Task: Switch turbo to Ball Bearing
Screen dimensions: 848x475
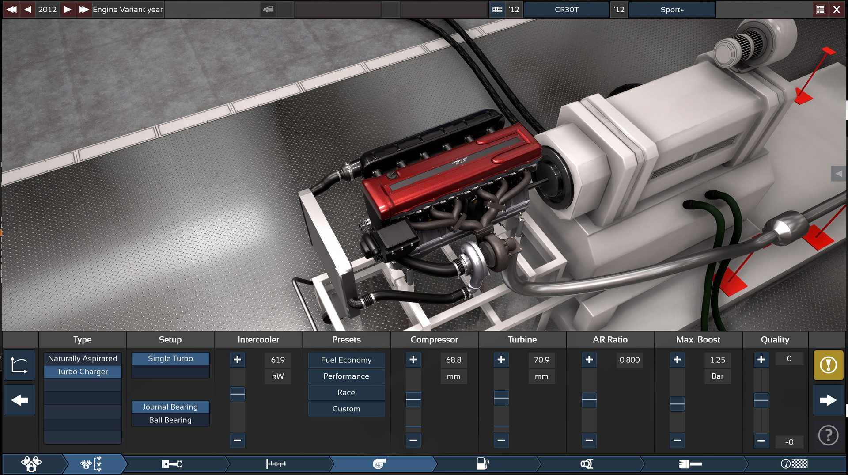Action: click(170, 420)
